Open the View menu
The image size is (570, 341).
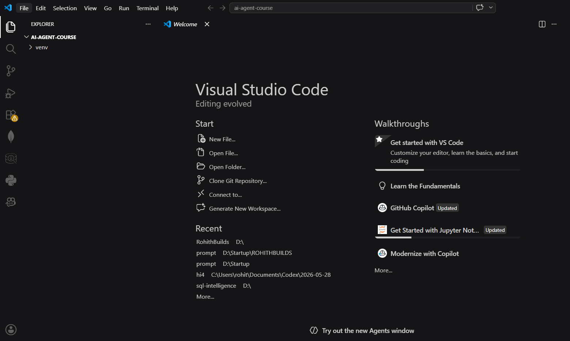[90, 8]
